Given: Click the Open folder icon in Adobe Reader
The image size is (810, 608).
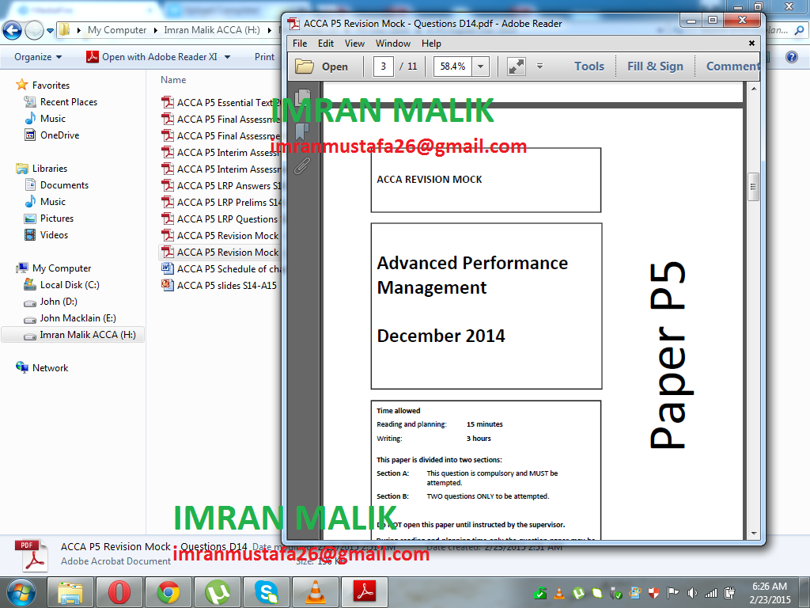Looking at the screenshot, I should tap(305, 66).
